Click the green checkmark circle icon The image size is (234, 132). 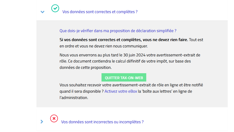point(55,8)
